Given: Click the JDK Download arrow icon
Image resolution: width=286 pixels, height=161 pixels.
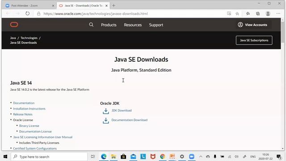Looking at the screenshot, I should tap(106, 111).
